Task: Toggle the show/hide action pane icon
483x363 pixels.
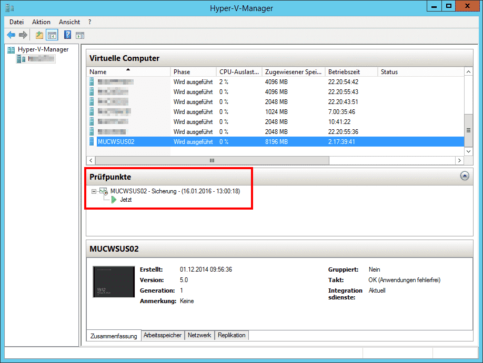Action: pos(80,36)
